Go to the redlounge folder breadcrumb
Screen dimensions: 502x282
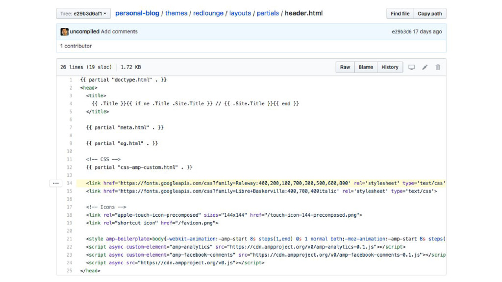[208, 13]
